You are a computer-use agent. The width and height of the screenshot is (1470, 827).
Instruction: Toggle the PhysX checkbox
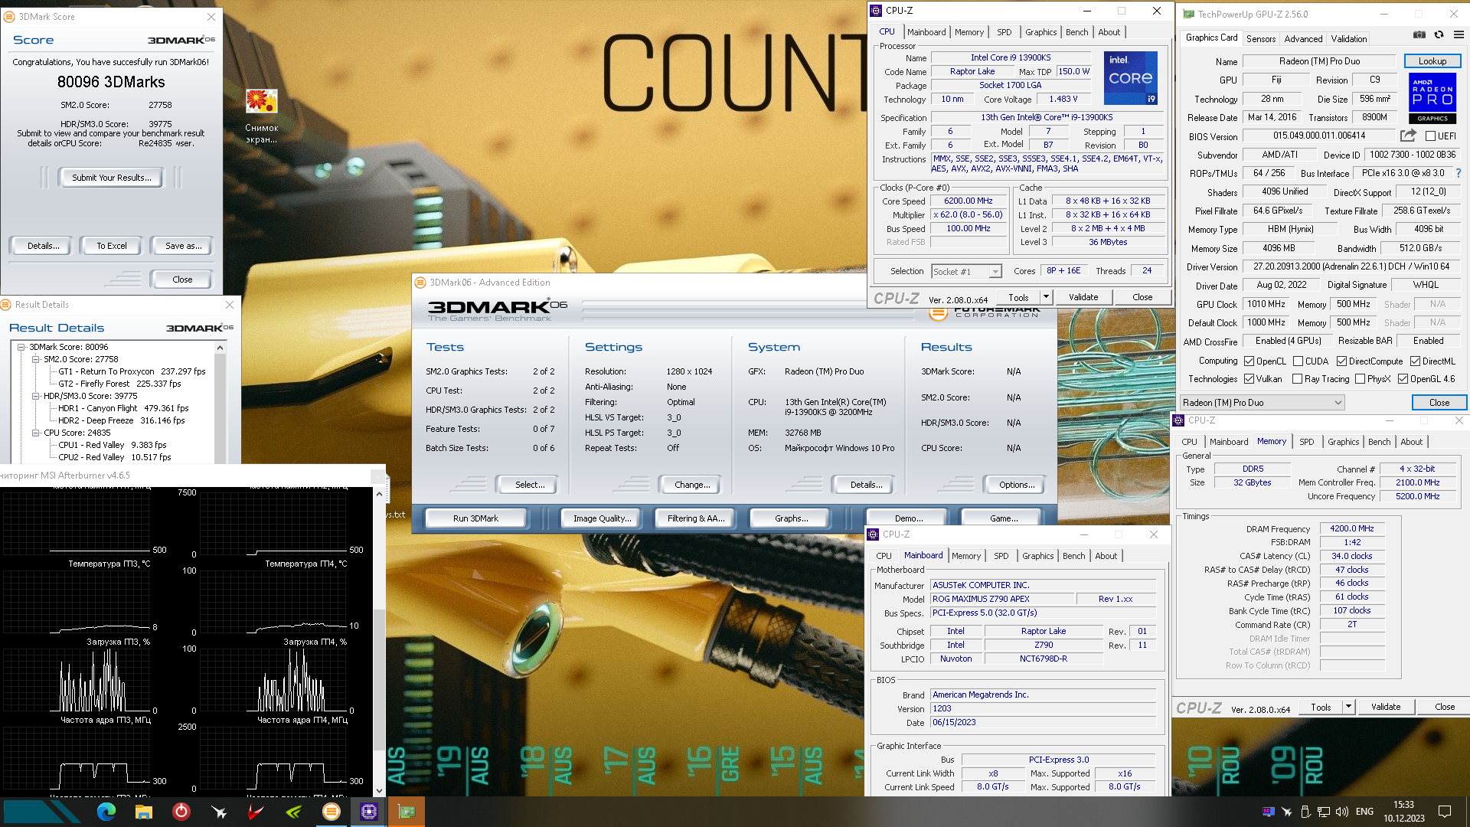pyautogui.click(x=1360, y=379)
